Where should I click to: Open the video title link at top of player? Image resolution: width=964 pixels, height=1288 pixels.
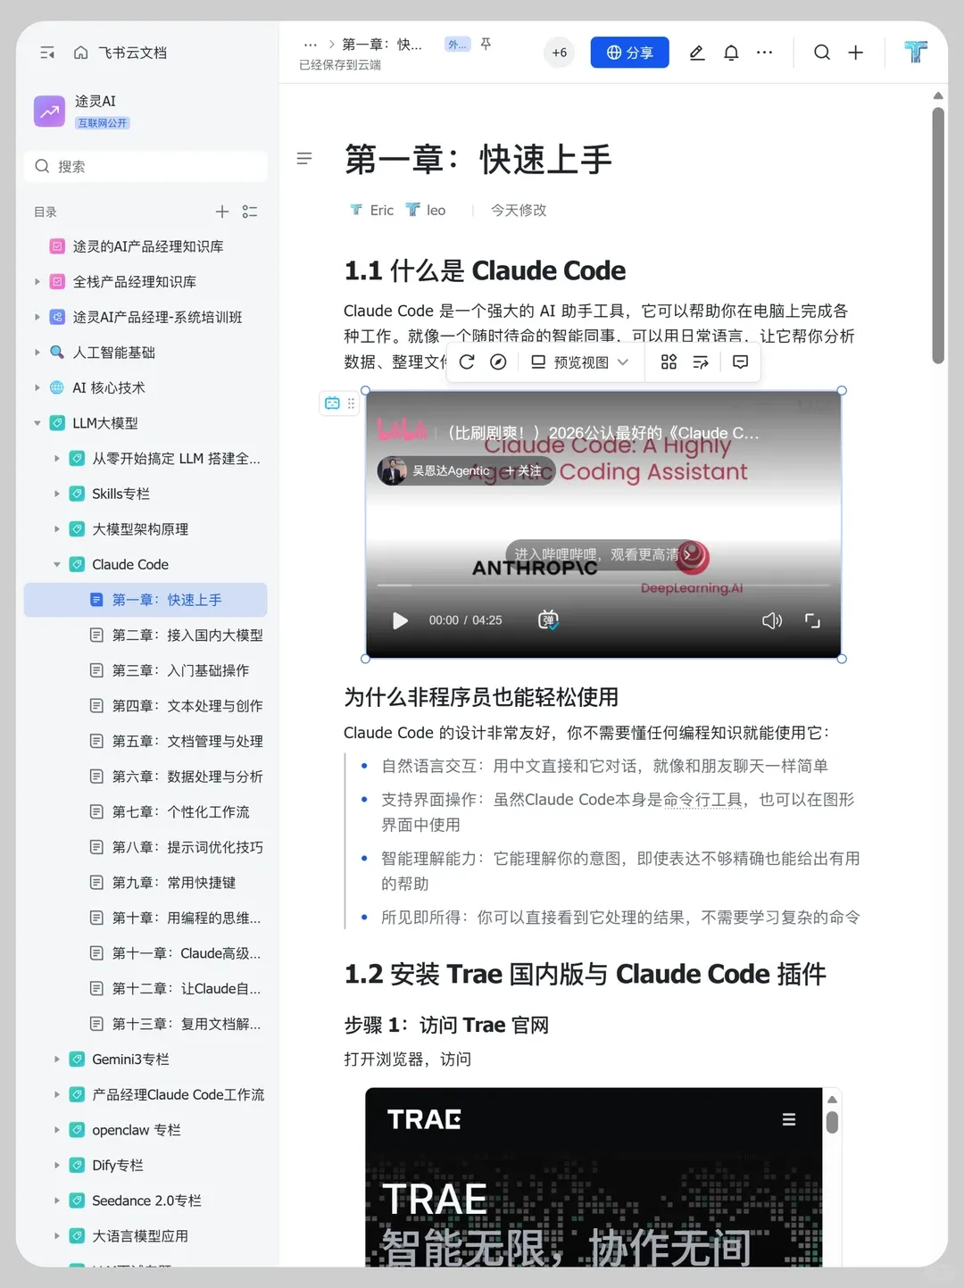[603, 433]
